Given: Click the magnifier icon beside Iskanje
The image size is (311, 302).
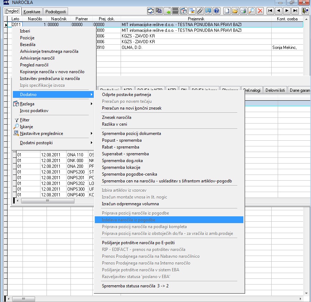Looking at the screenshot, I should 16,126.
